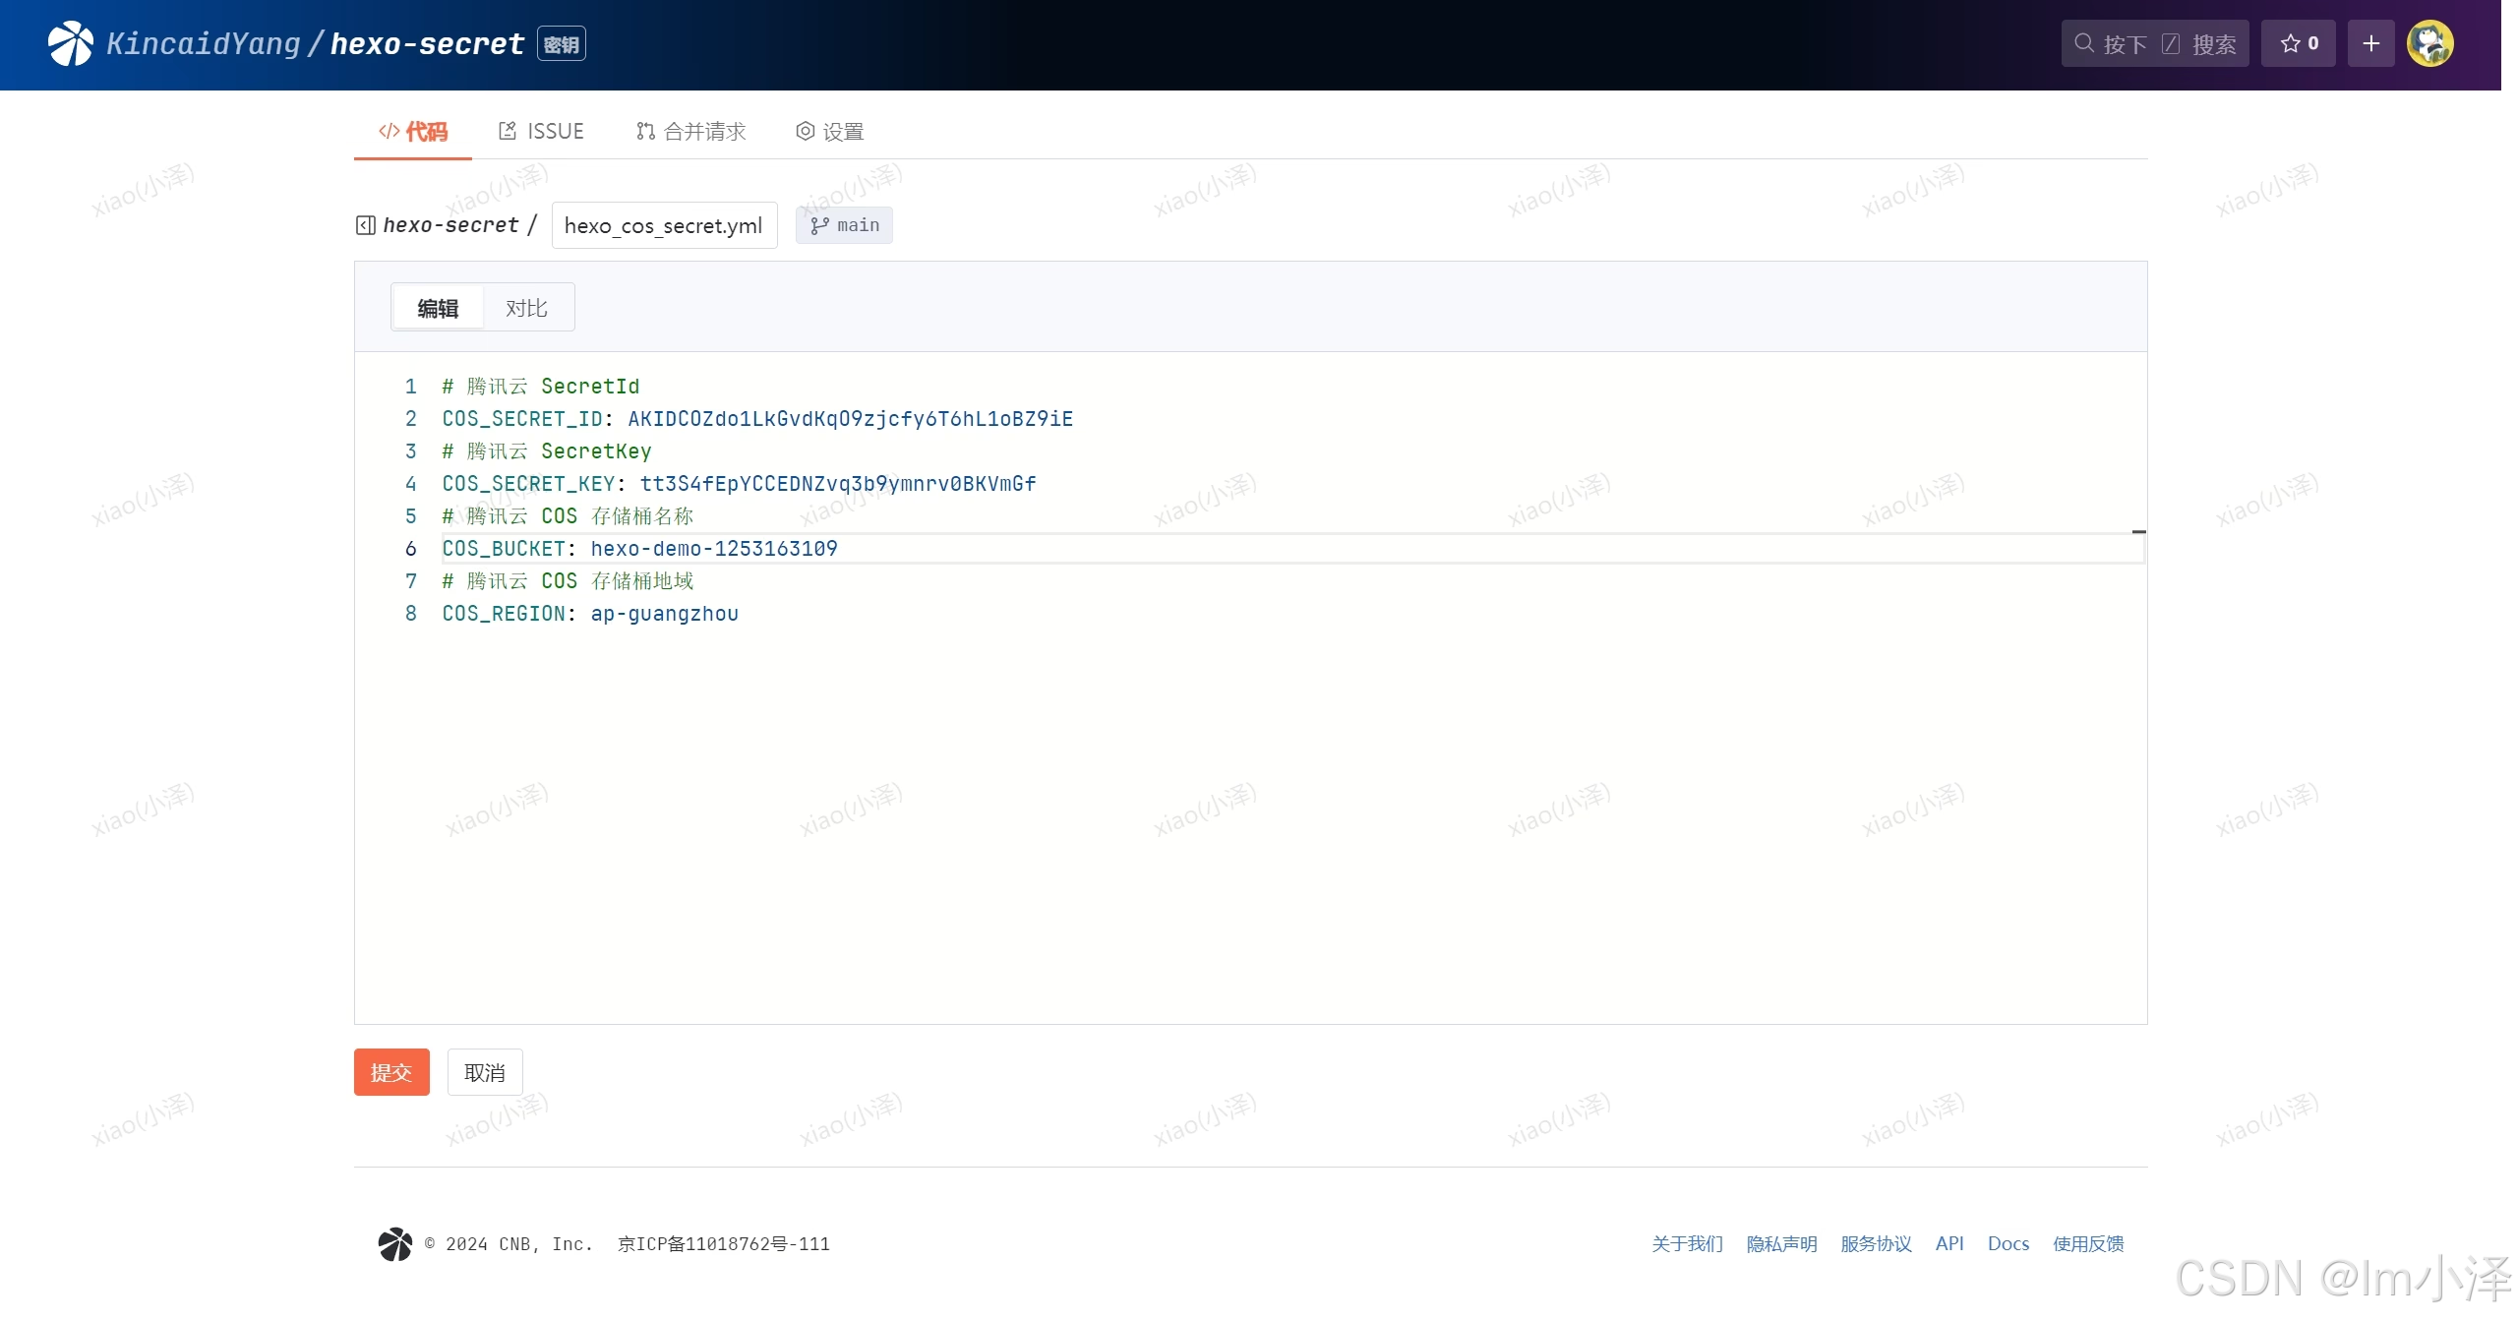The image size is (2517, 1320).
Task: Open the API footer link
Action: pos(1949,1244)
